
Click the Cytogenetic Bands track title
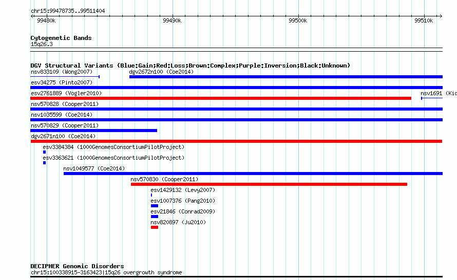point(61,38)
